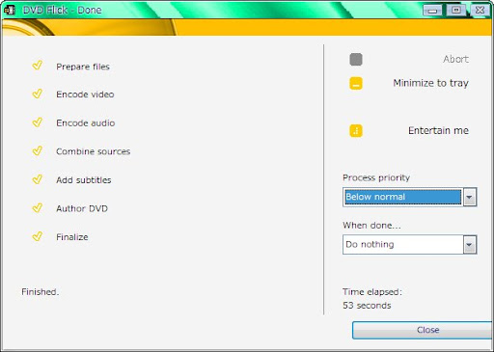Click the yellow Entertain me icon
This screenshot has width=494, height=352.
pos(356,131)
